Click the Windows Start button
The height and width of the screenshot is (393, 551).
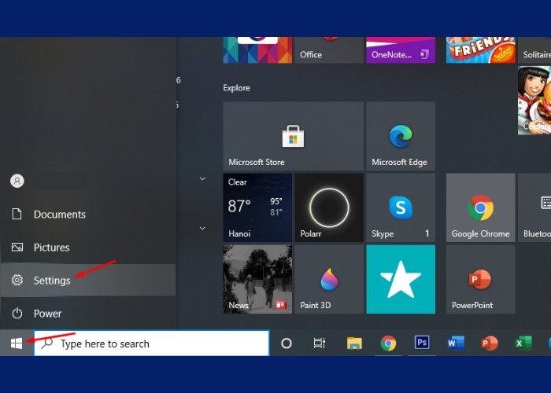click(x=17, y=343)
